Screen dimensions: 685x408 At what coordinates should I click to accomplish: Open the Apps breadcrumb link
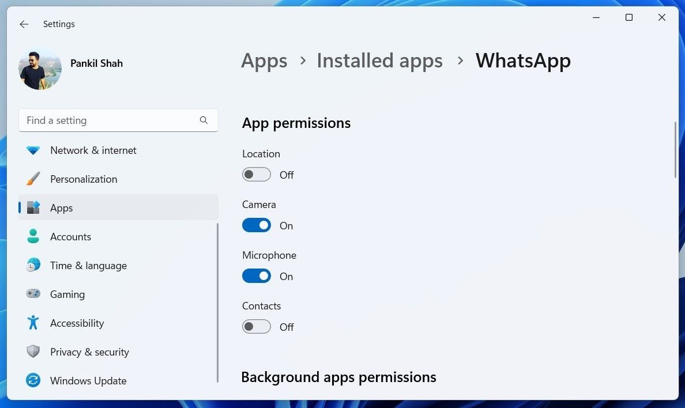[264, 61]
